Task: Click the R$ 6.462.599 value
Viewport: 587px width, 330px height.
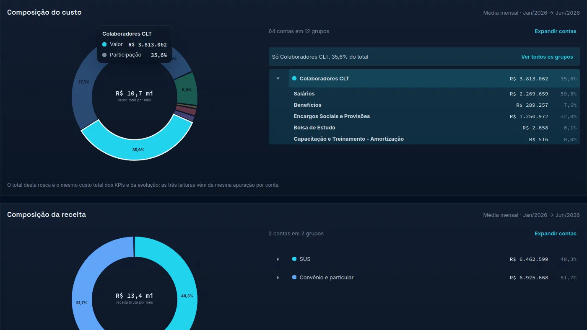Action: 529,259
